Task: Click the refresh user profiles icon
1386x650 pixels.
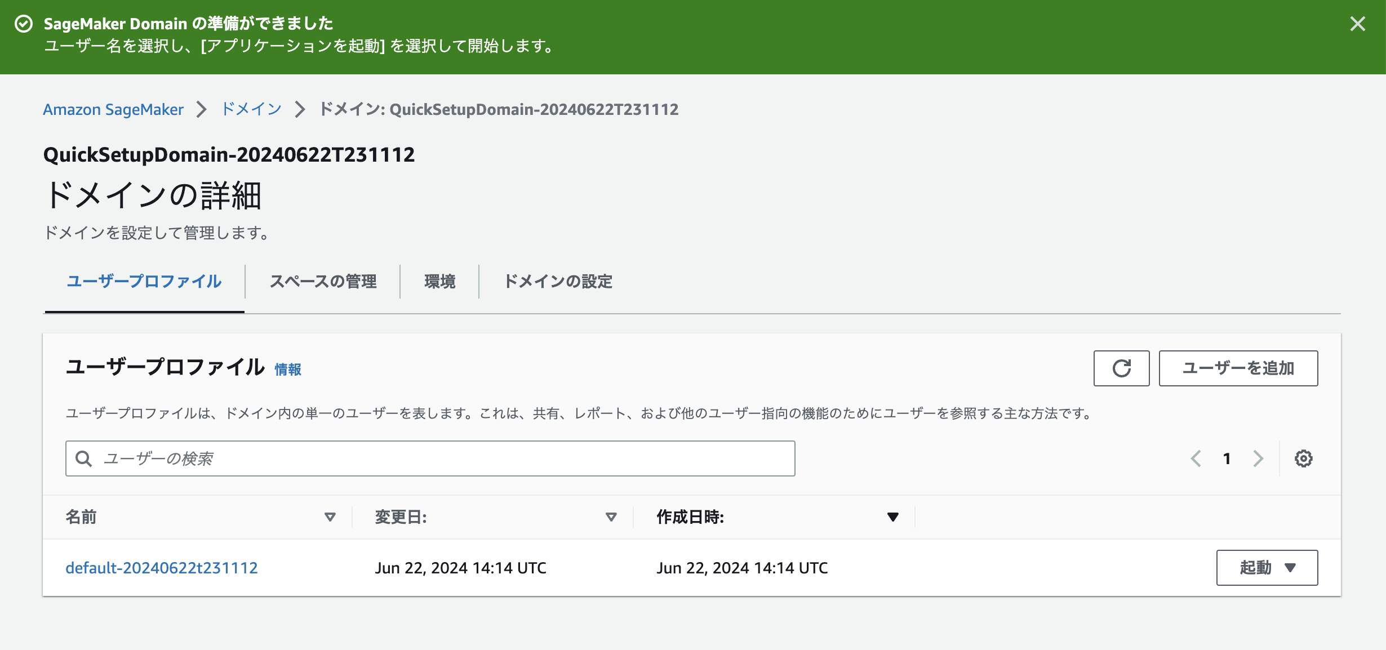Action: tap(1121, 368)
